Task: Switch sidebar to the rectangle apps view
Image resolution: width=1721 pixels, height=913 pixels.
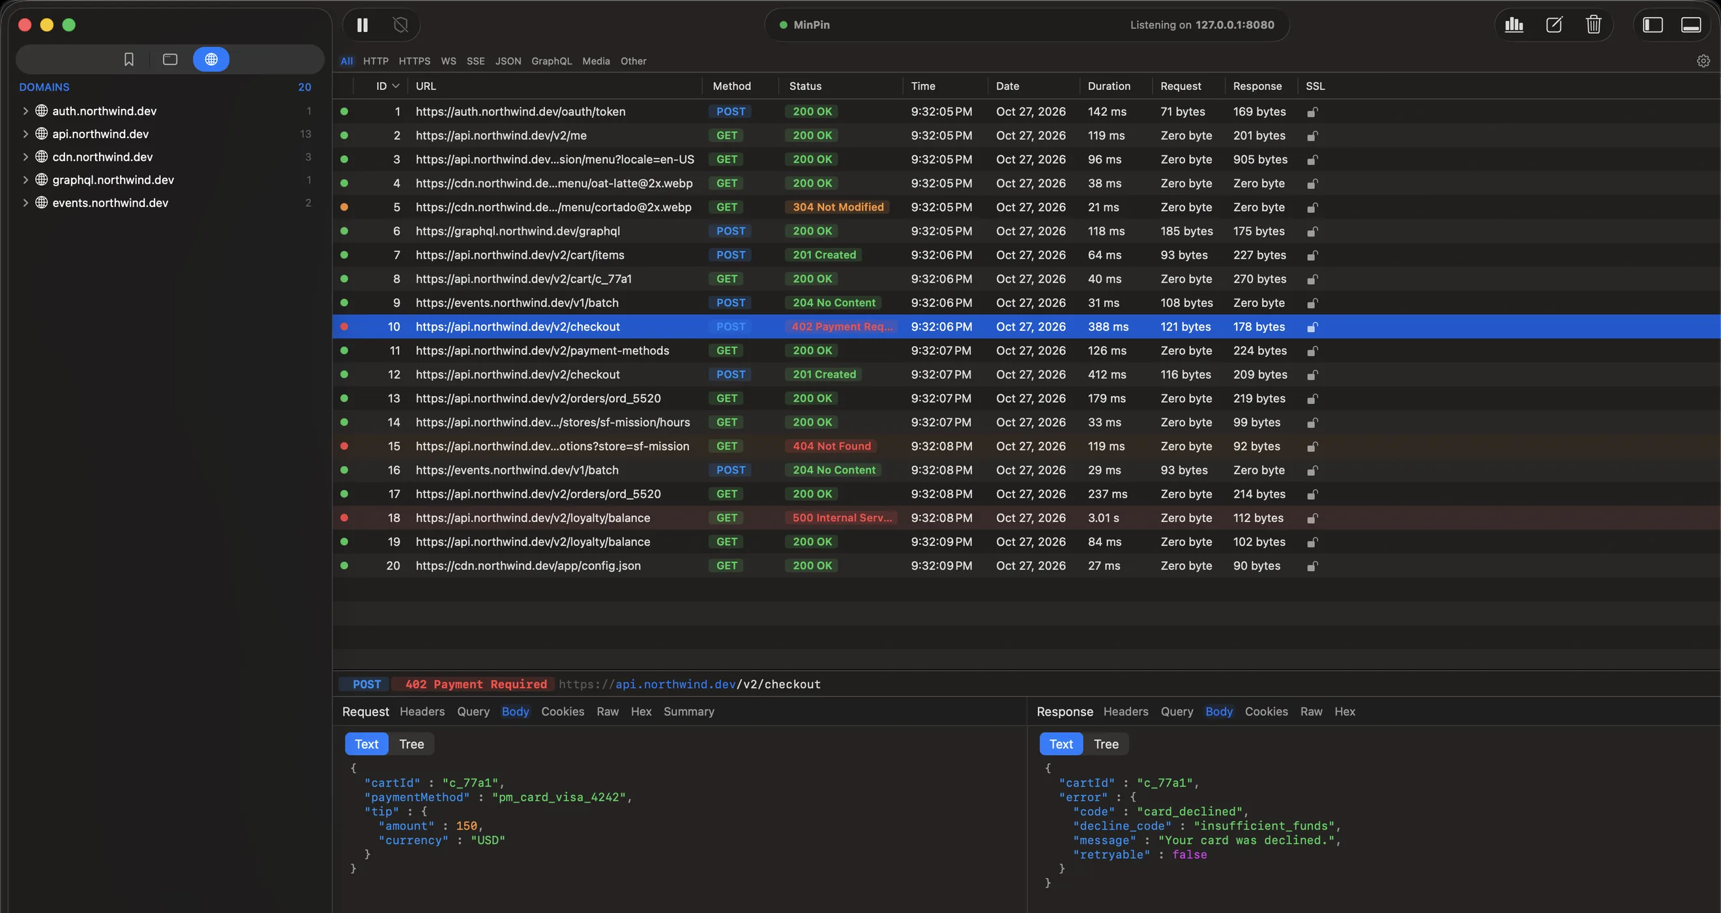Action: tap(170, 59)
